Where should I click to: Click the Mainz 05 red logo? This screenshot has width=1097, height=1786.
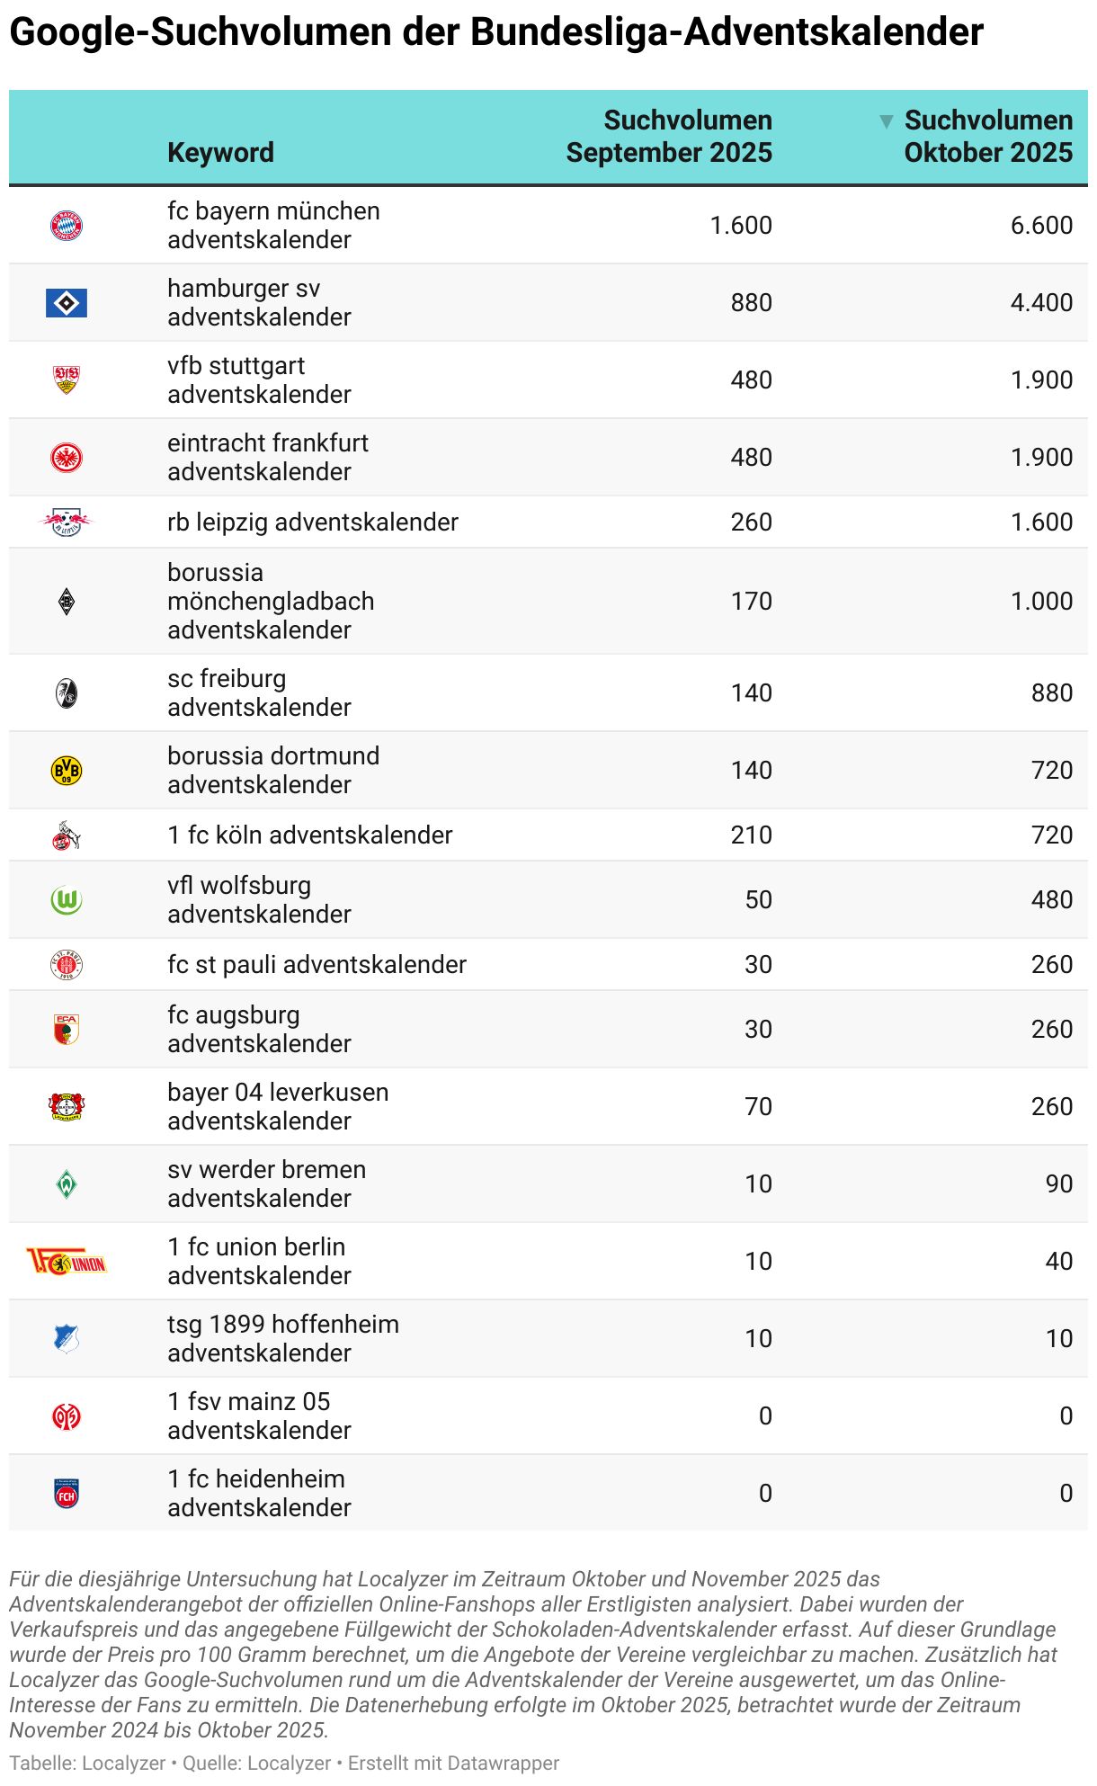(x=67, y=1416)
